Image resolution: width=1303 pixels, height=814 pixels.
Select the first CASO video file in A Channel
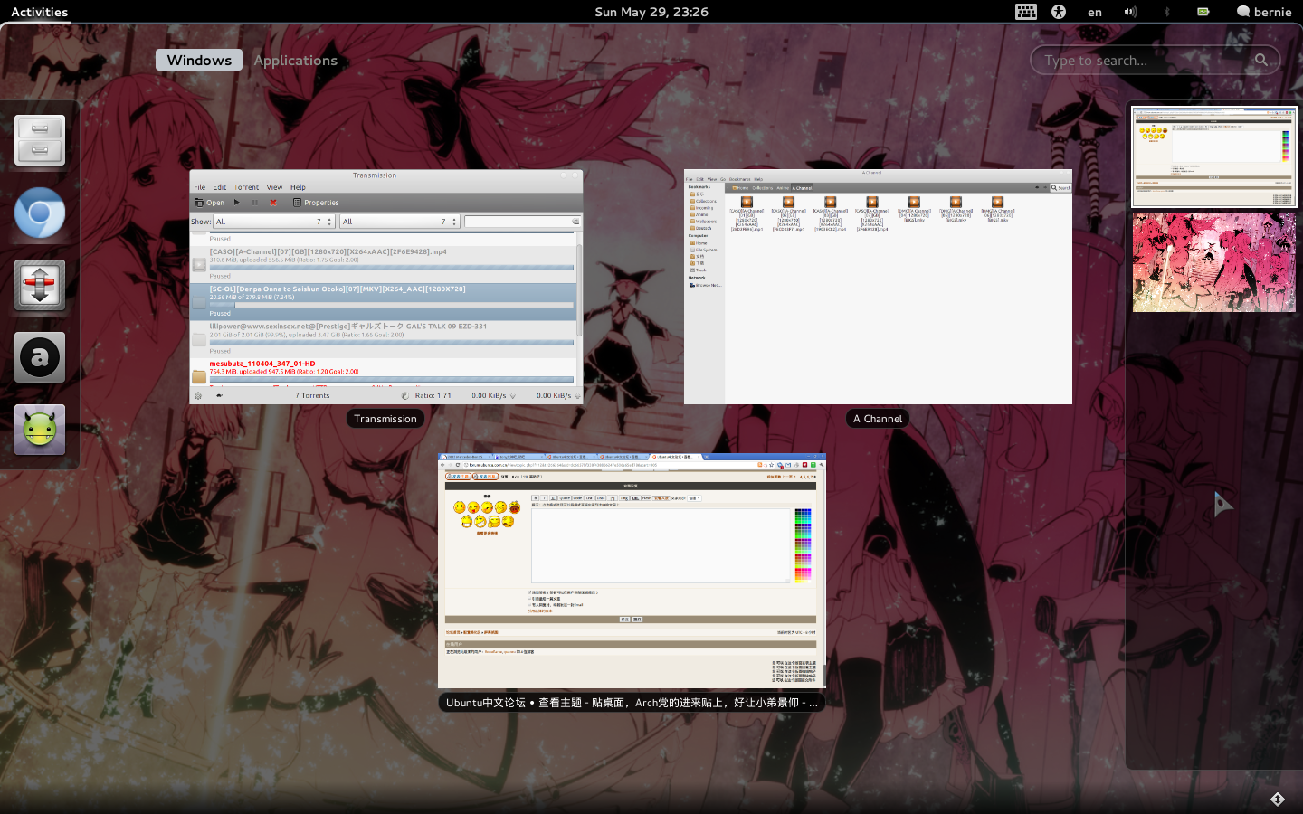click(x=747, y=213)
